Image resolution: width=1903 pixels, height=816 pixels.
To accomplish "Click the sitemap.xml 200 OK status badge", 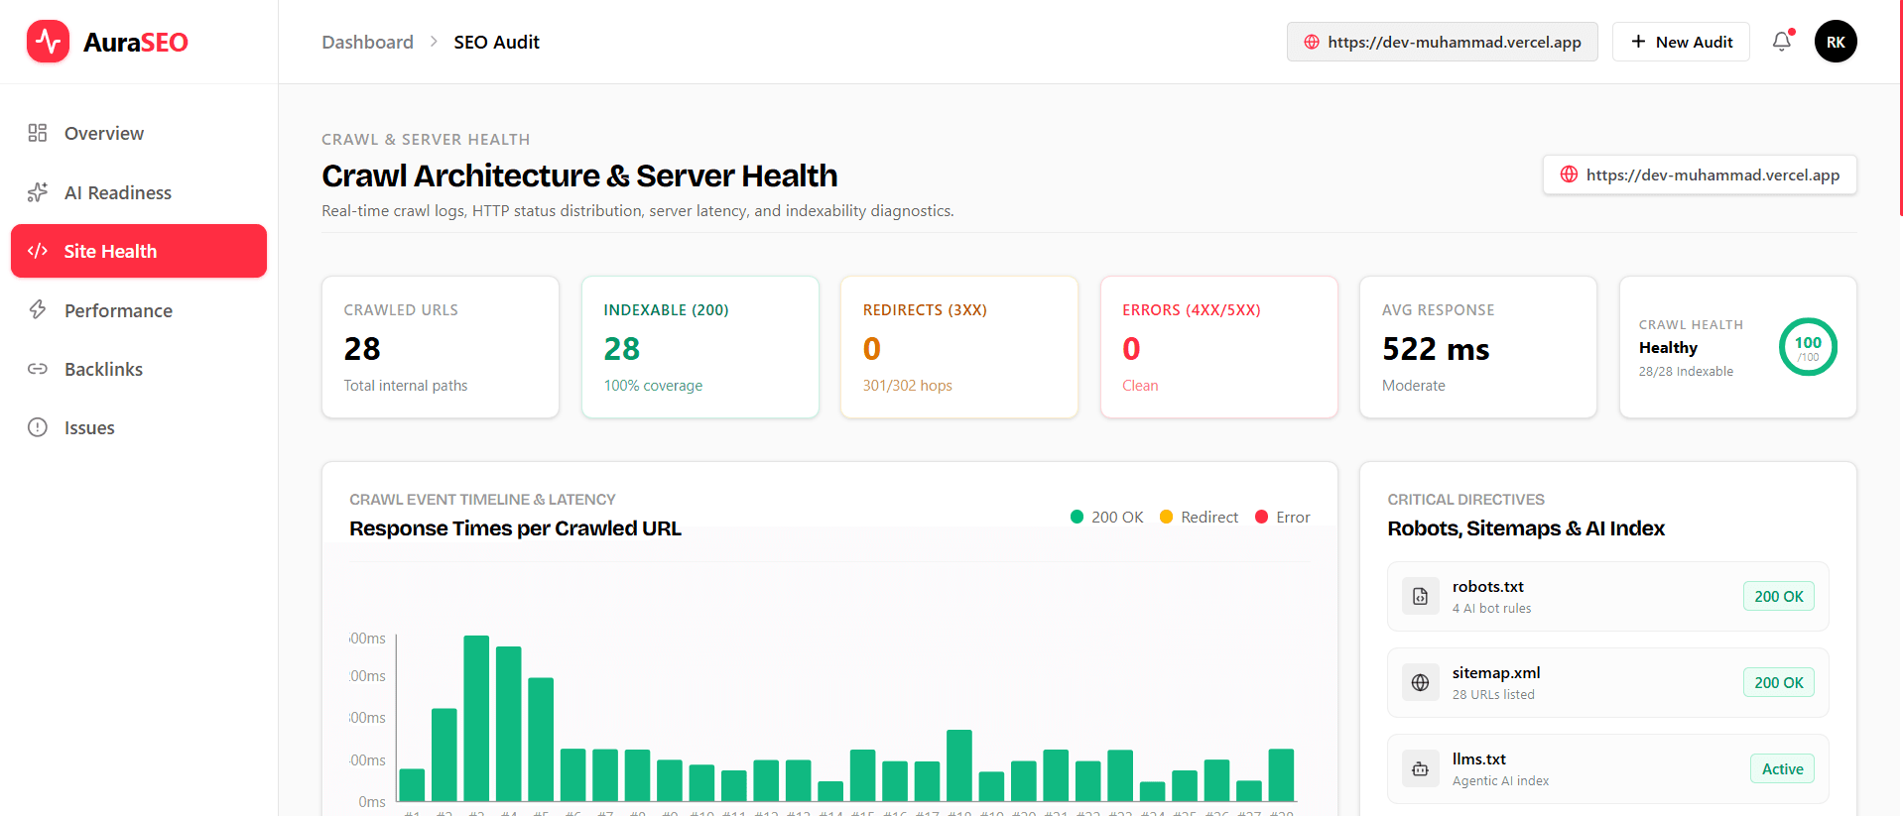I will pos(1779,682).
